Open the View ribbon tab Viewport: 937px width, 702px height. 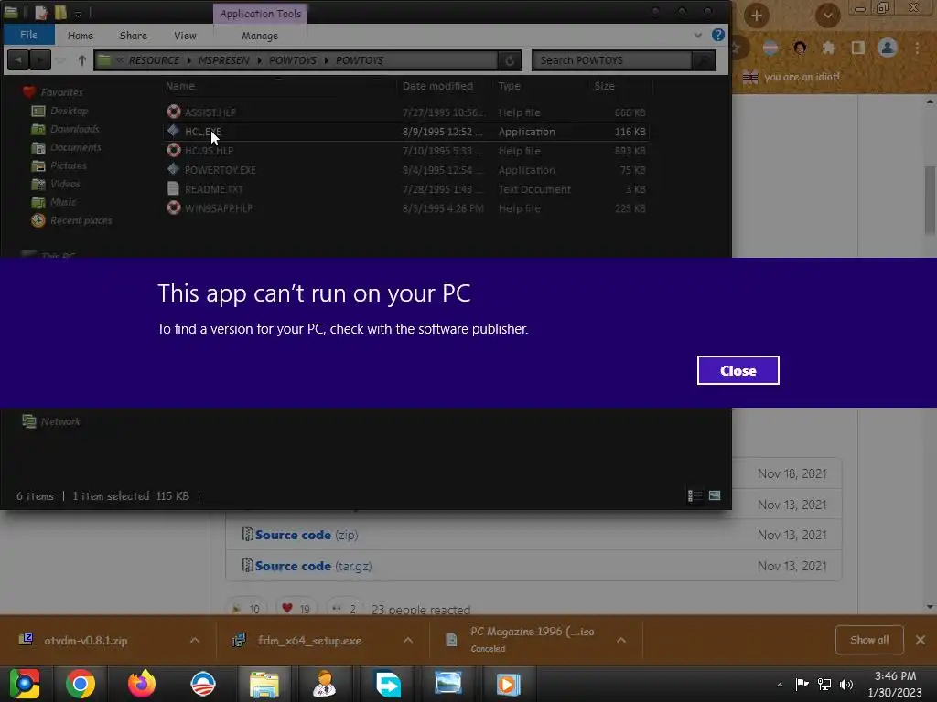pos(185,36)
